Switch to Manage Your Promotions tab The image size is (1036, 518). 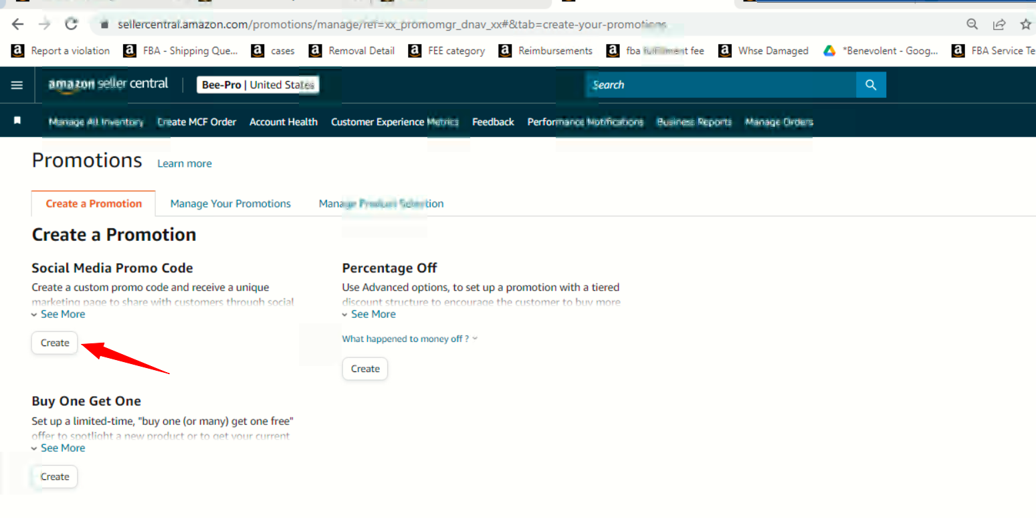(231, 203)
